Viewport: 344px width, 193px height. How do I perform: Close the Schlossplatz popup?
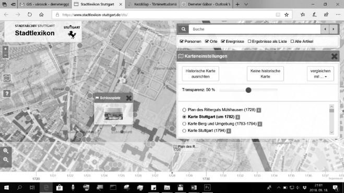(129, 98)
